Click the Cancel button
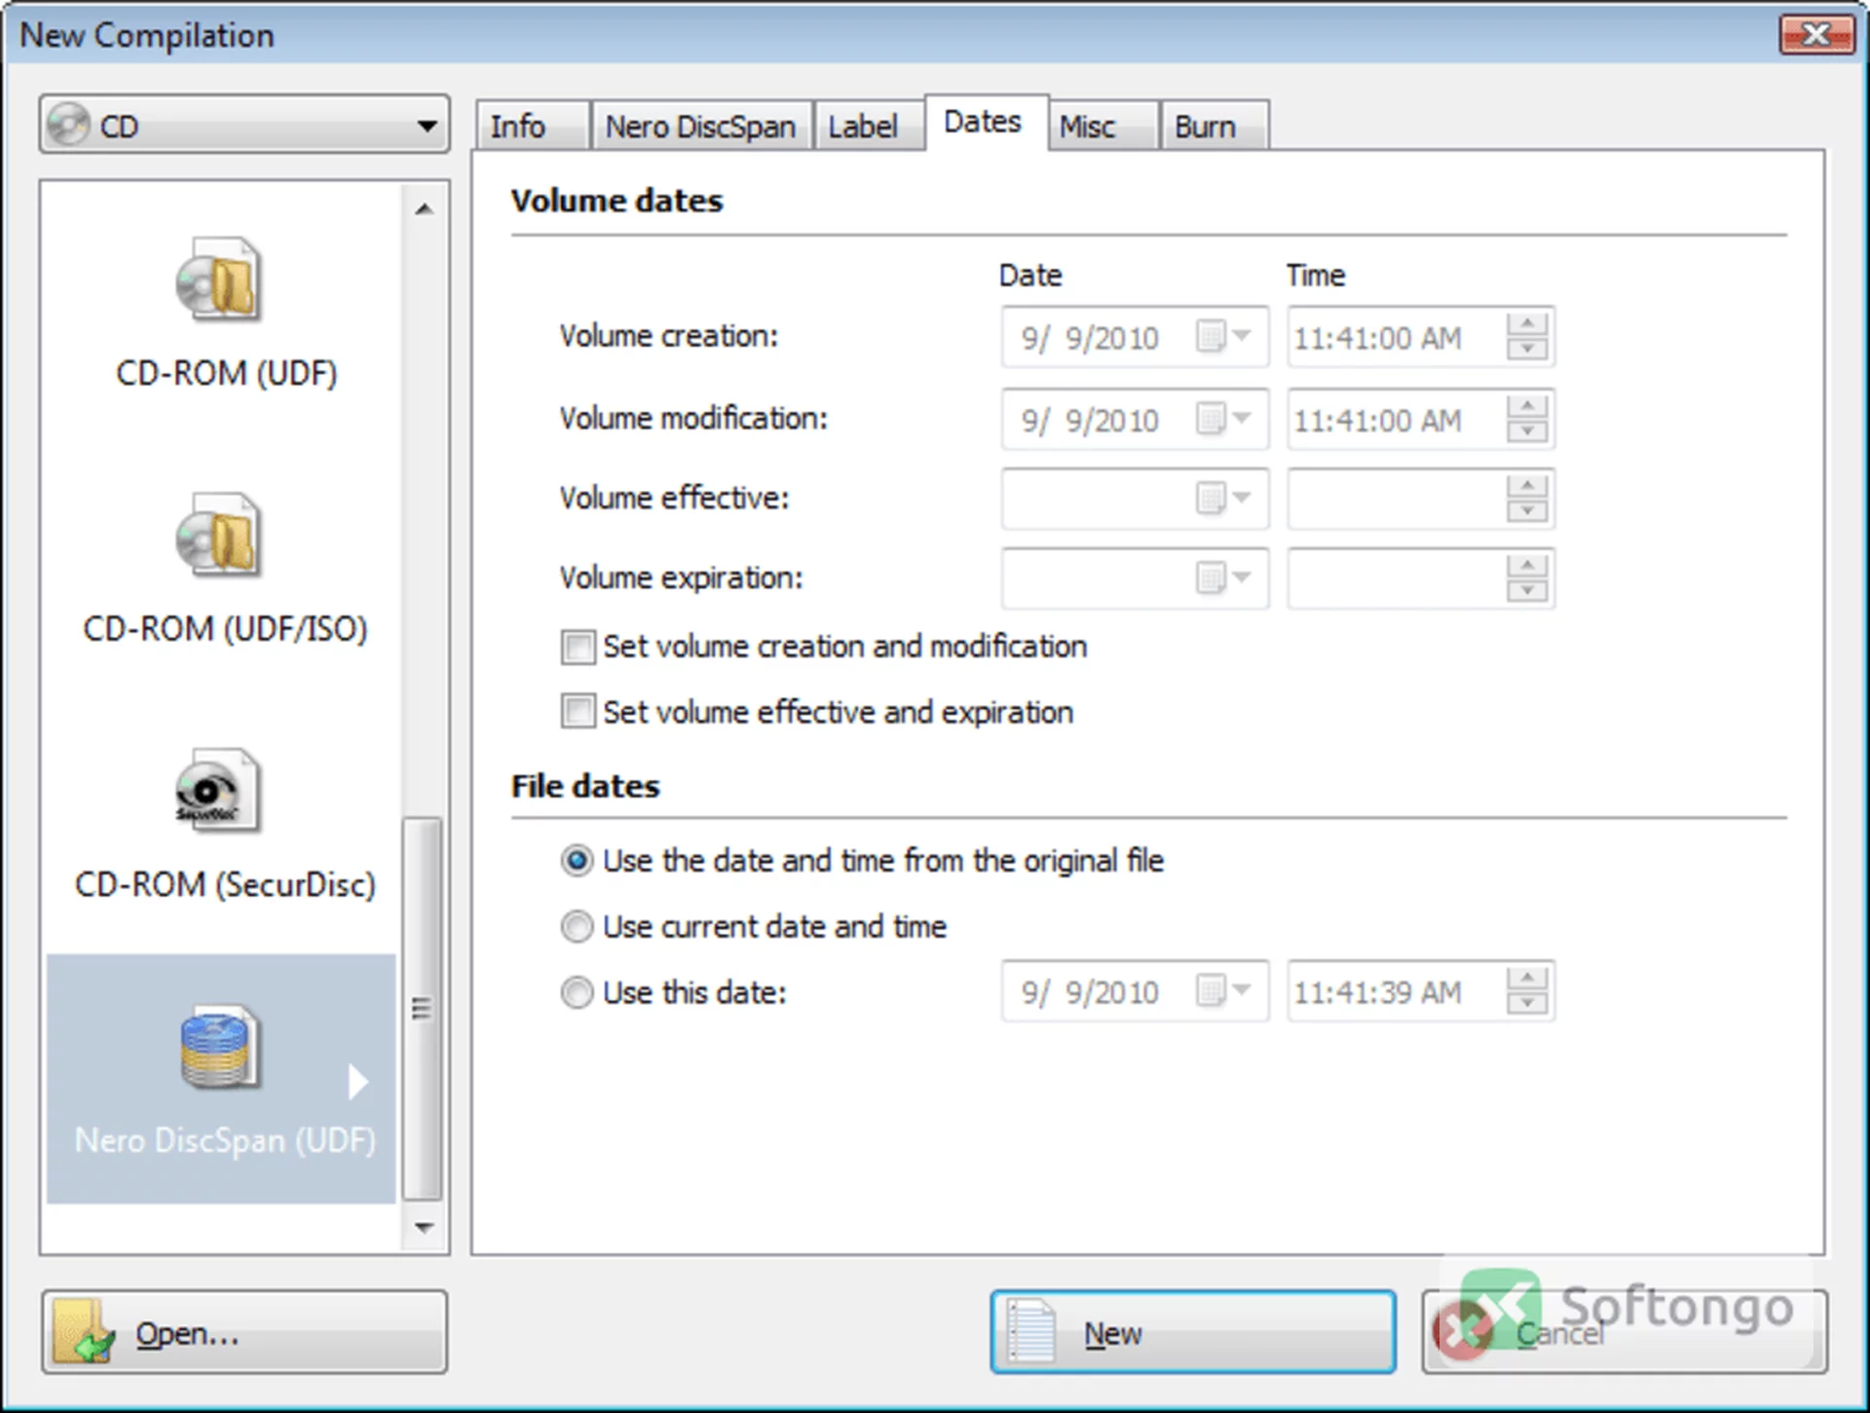 click(1624, 1332)
